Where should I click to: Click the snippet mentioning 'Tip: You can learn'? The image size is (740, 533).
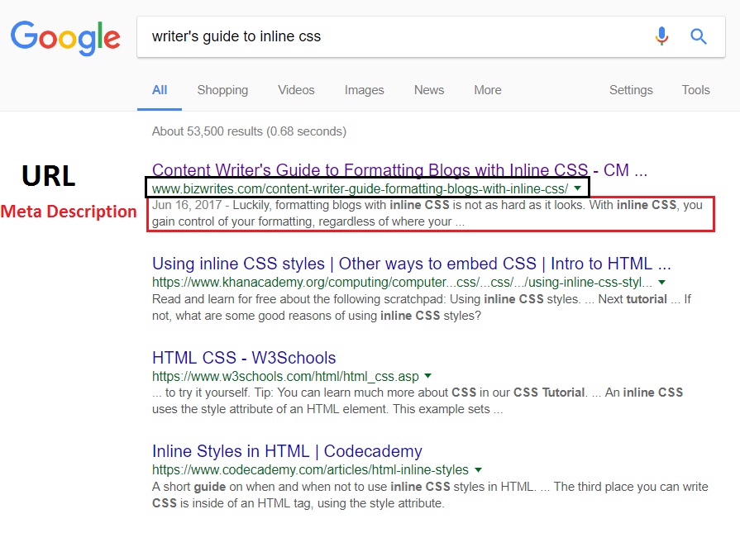pos(418,401)
